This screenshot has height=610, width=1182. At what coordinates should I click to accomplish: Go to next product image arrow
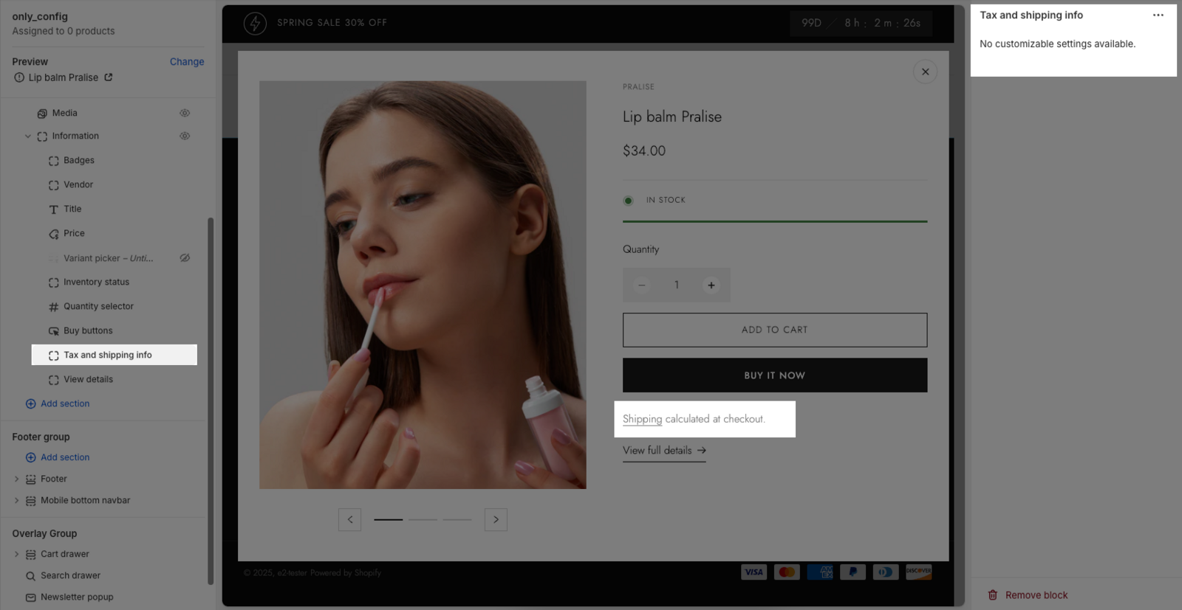(496, 520)
